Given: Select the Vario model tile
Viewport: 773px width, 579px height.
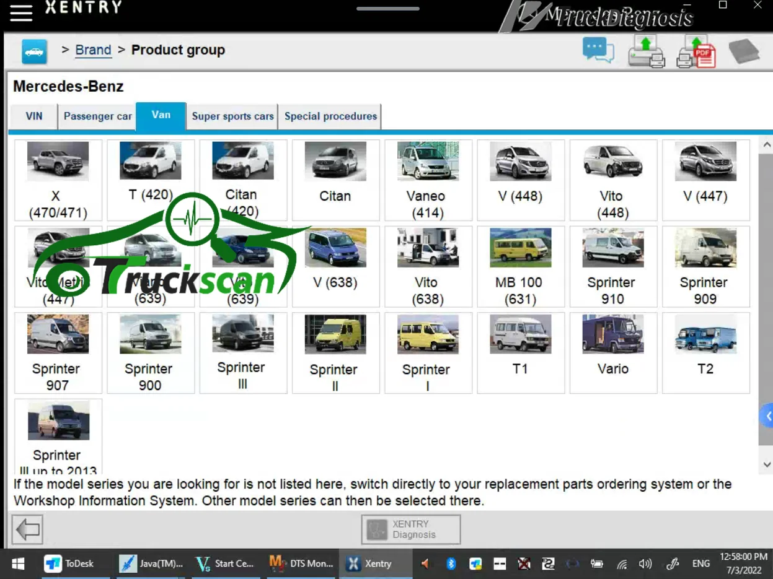Looking at the screenshot, I should pyautogui.click(x=613, y=353).
